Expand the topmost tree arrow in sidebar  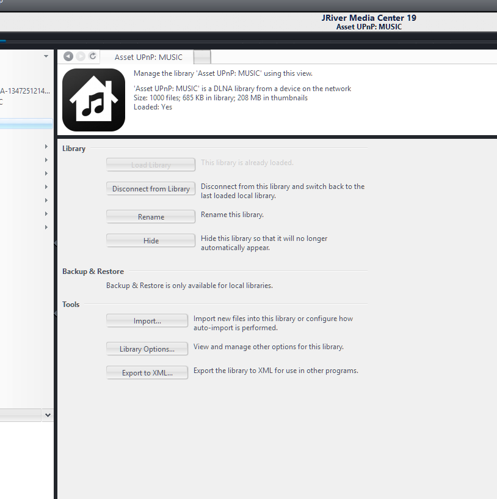46,147
